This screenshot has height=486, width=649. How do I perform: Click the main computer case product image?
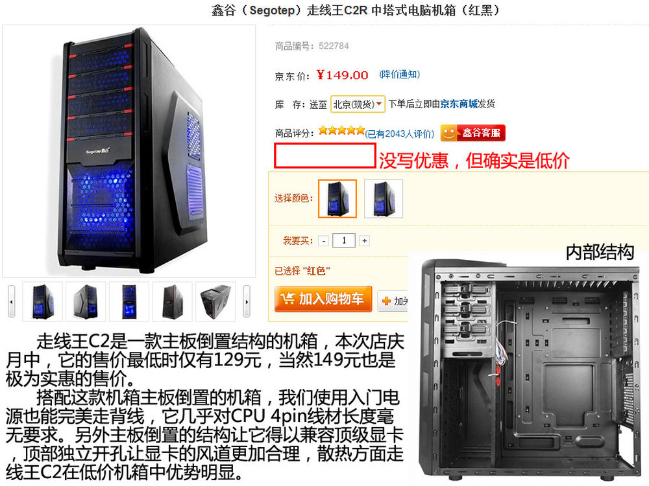click(x=129, y=151)
